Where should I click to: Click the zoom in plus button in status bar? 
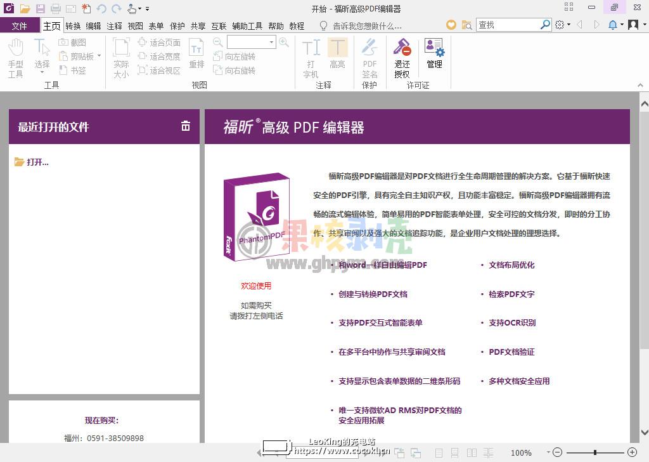tap(632, 452)
